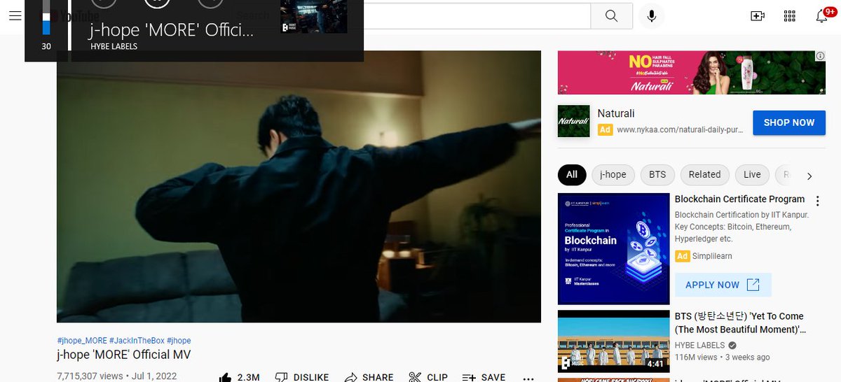Start voice search with the microphone icon

click(652, 15)
